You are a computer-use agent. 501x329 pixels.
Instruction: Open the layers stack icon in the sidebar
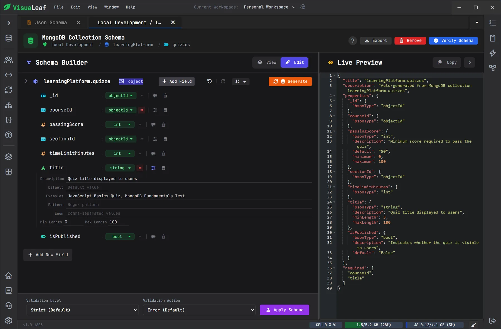tap(9, 157)
